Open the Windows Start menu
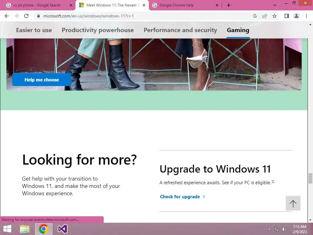This screenshot has height=235, width=313. 7,229
